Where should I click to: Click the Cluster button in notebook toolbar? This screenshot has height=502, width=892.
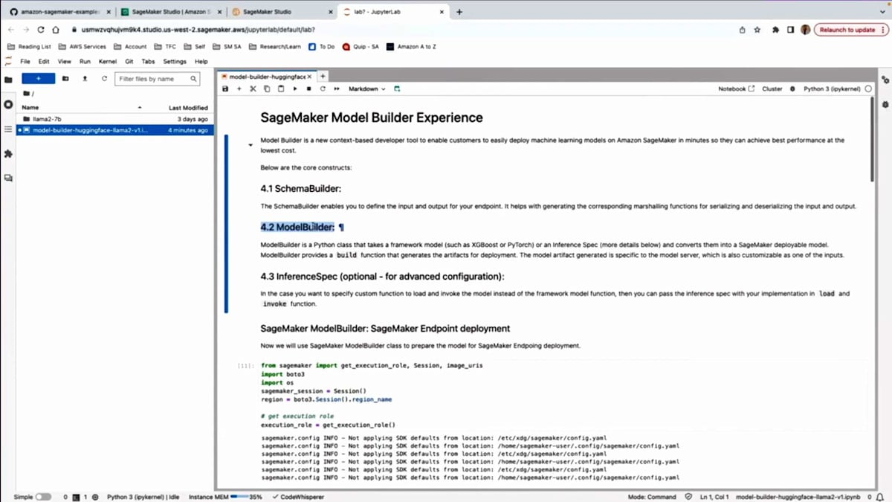pos(772,89)
